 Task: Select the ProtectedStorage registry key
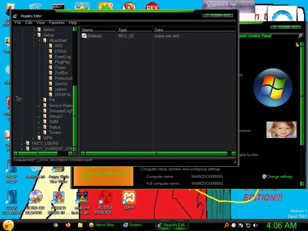coord(63,79)
